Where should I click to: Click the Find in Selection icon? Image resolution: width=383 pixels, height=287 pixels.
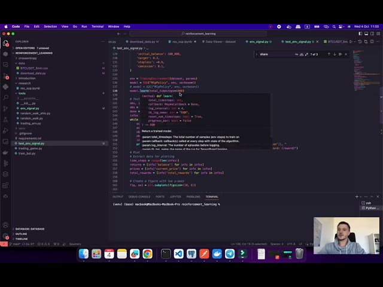click(x=341, y=54)
